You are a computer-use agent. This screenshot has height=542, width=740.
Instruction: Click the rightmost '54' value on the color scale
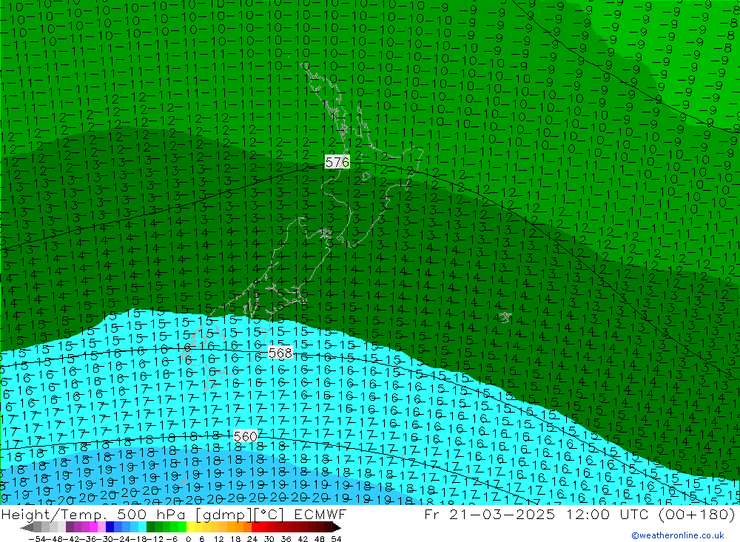(336, 539)
